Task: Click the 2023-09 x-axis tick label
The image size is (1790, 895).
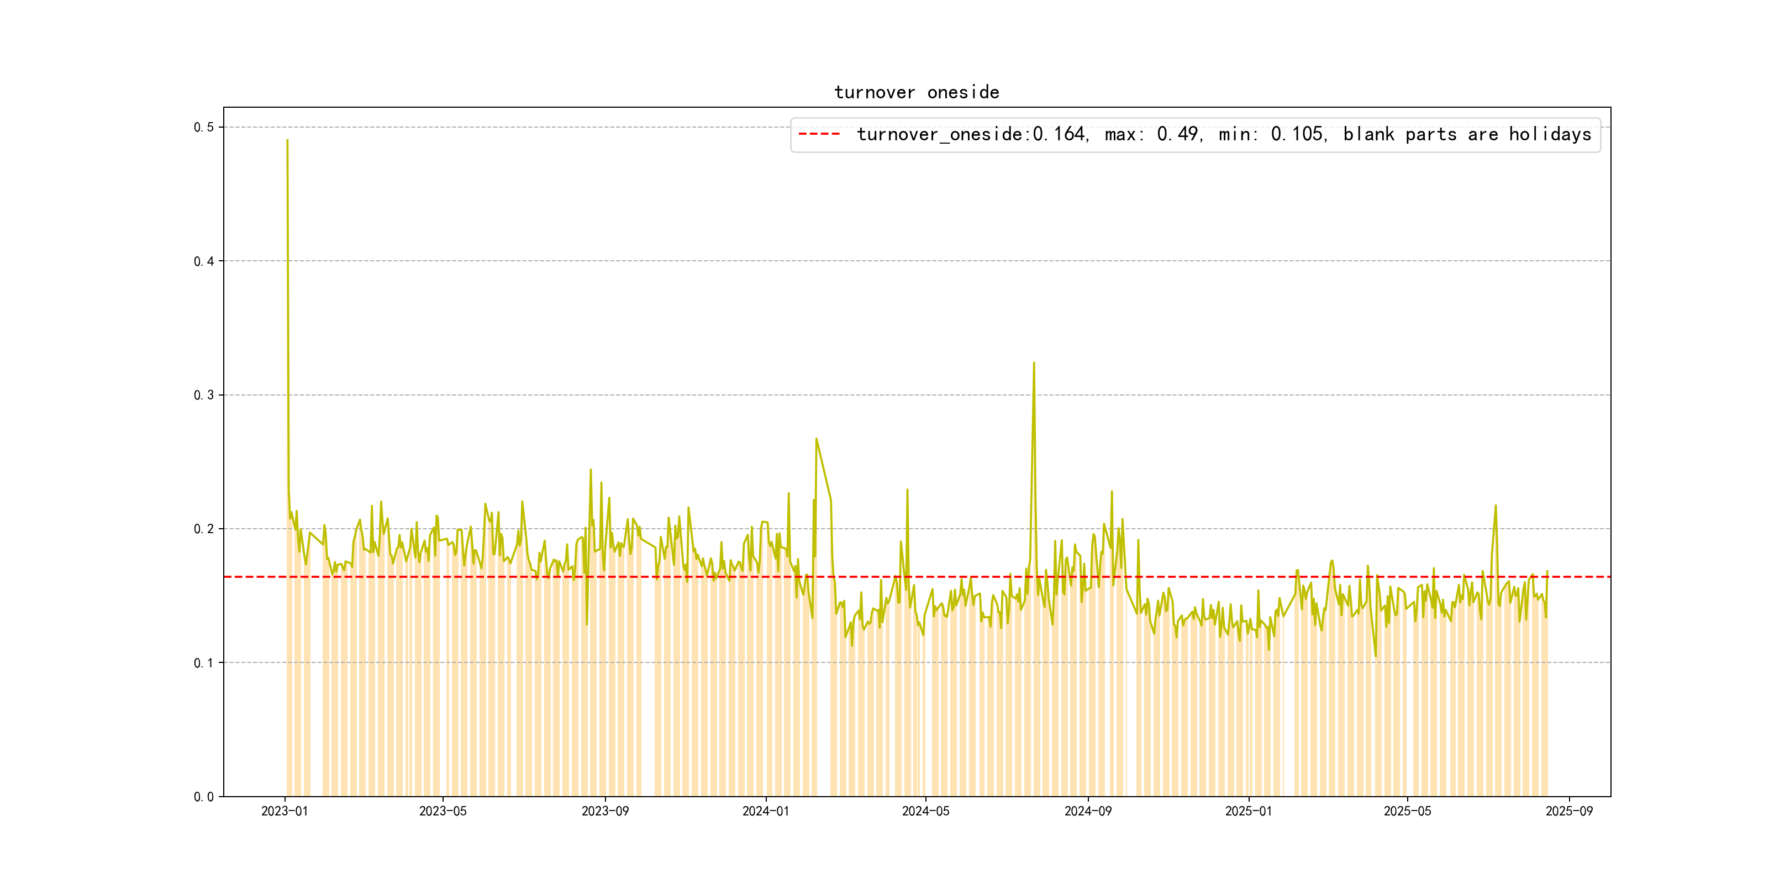Action: click(x=604, y=811)
